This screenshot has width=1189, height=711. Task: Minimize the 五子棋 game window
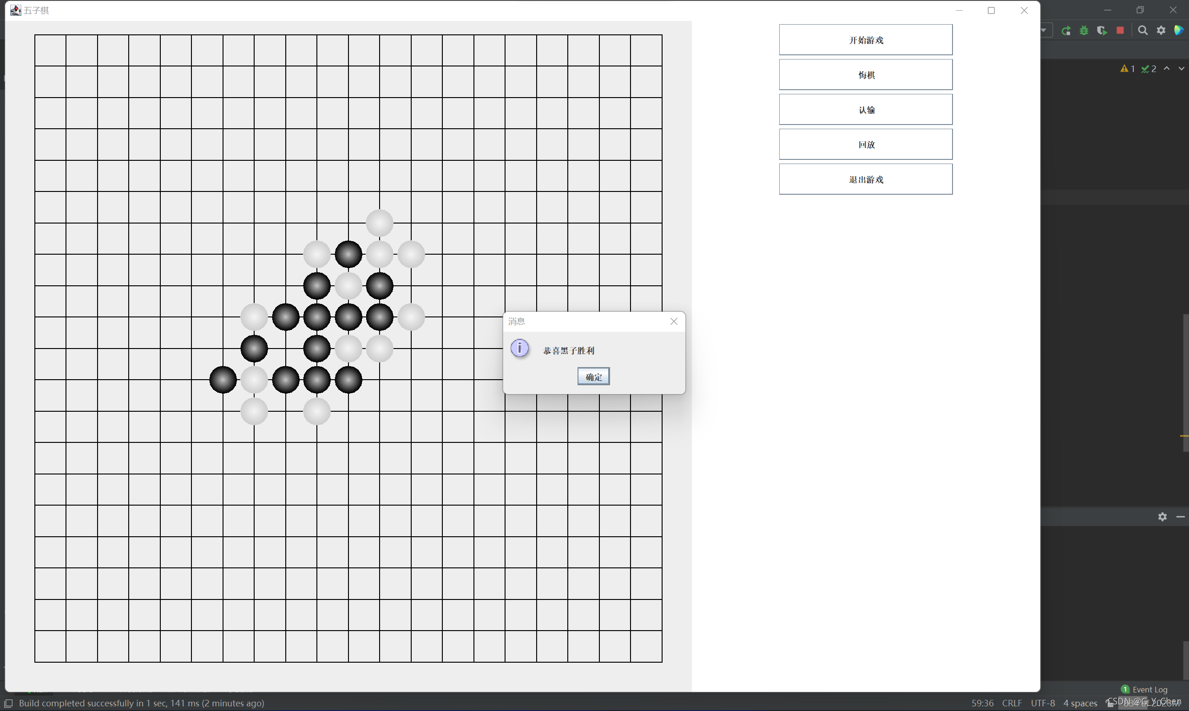pos(959,10)
